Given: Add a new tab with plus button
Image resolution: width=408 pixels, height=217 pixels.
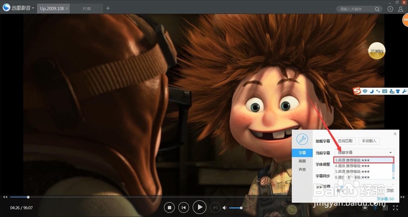Looking at the screenshot, I should coord(108,8).
